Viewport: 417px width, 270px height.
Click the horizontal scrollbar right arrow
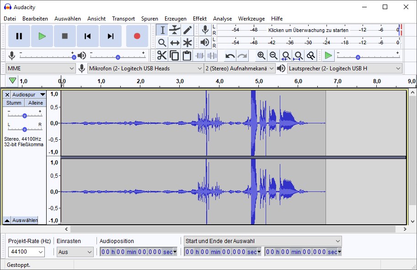coord(405,229)
